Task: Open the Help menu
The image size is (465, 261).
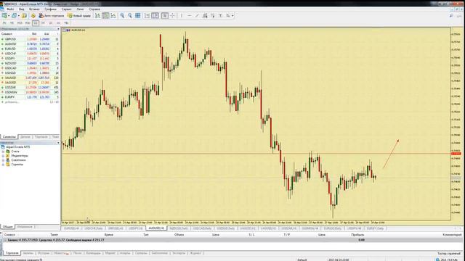Action: (94, 9)
